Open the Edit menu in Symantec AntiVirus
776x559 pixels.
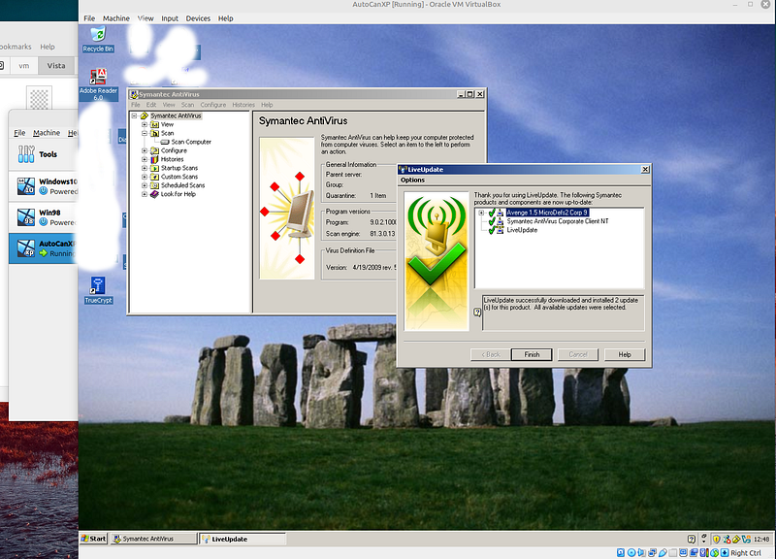point(151,105)
